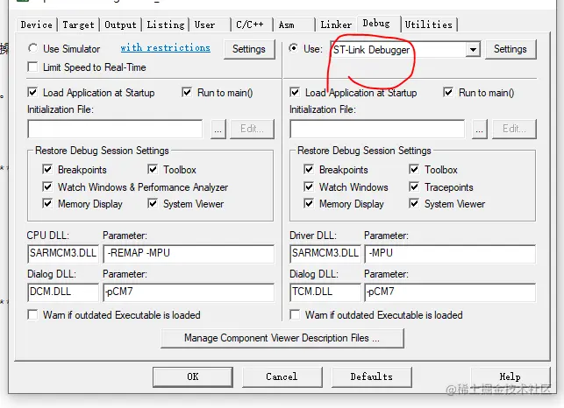Toggle simulator System Viewer checkbox
Image resolution: width=564 pixels, height=408 pixels.
tap(153, 204)
